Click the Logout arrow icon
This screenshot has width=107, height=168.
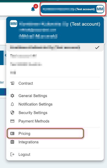click(12, 154)
